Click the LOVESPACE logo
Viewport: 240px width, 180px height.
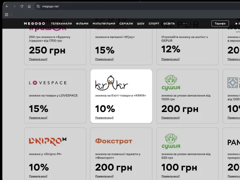click(x=48, y=83)
